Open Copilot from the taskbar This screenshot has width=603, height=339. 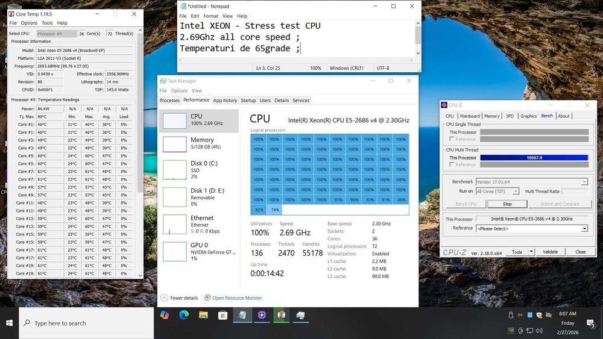point(165,316)
